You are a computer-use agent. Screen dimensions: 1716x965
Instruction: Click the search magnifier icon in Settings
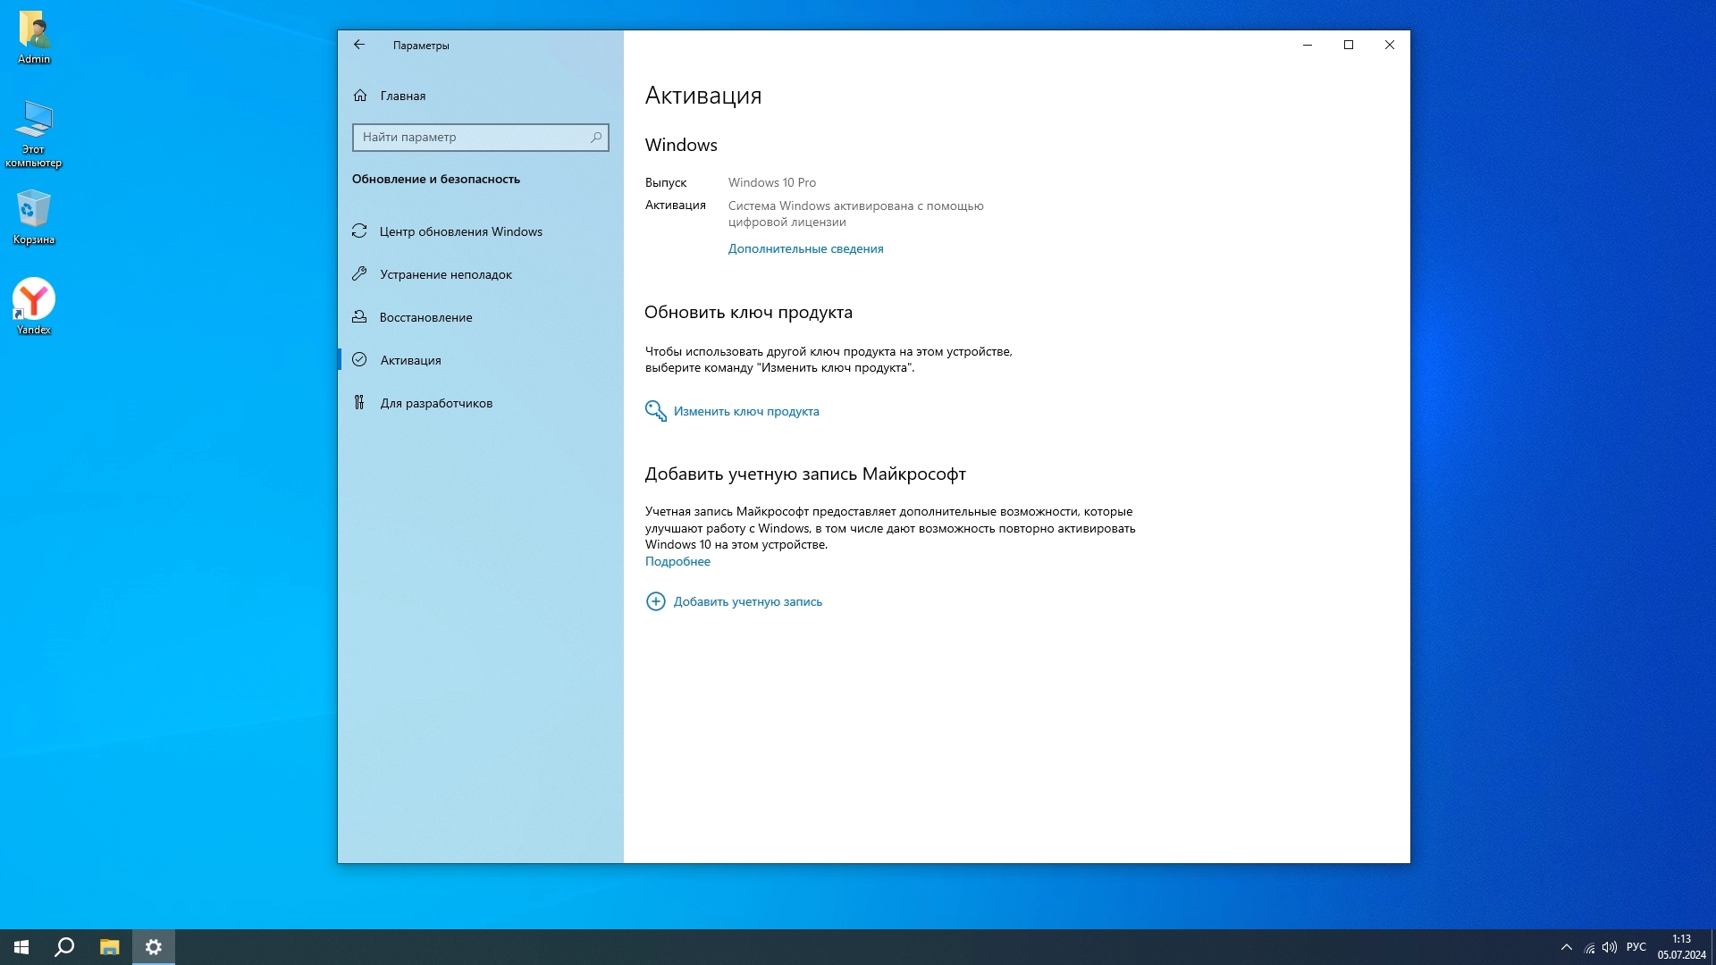point(596,138)
